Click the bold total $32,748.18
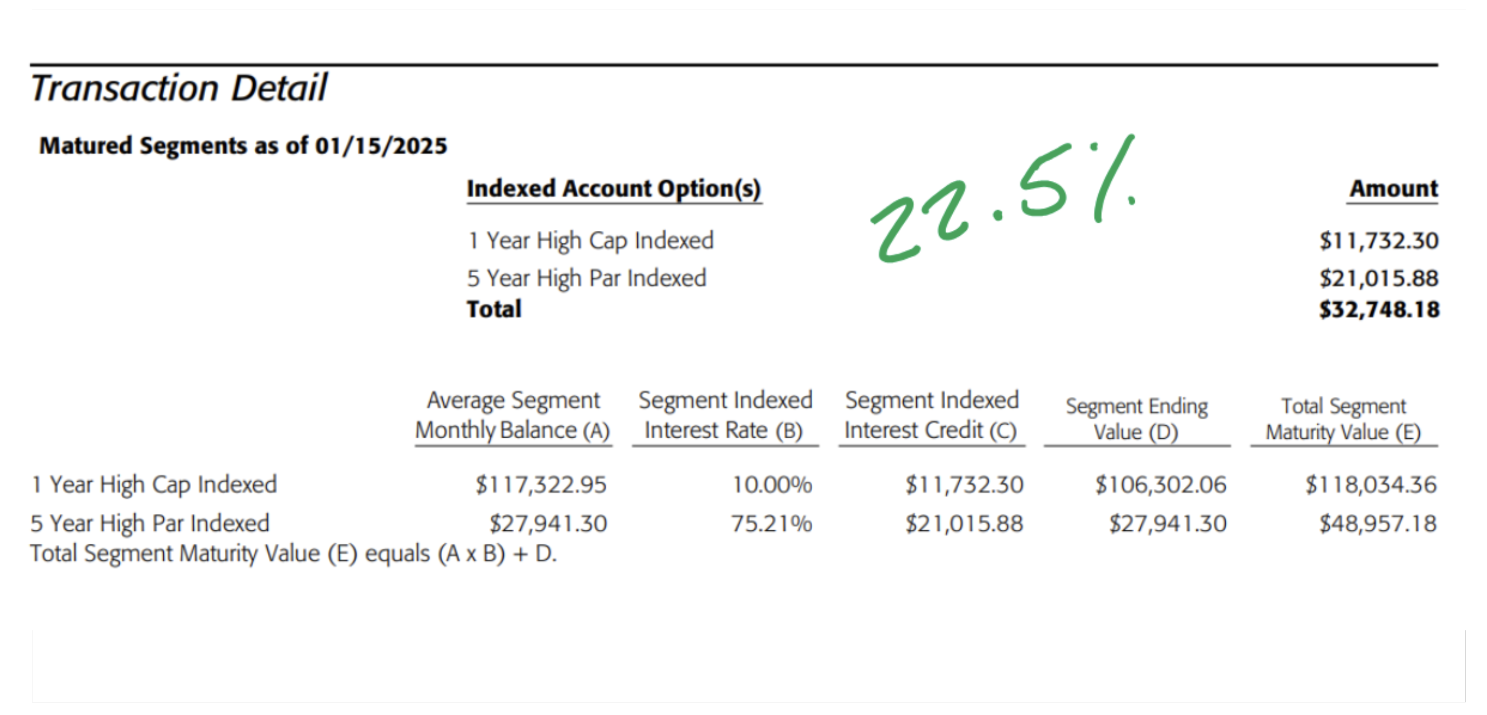The height and width of the screenshot is (715, 1487). (x=1379, y=310)
